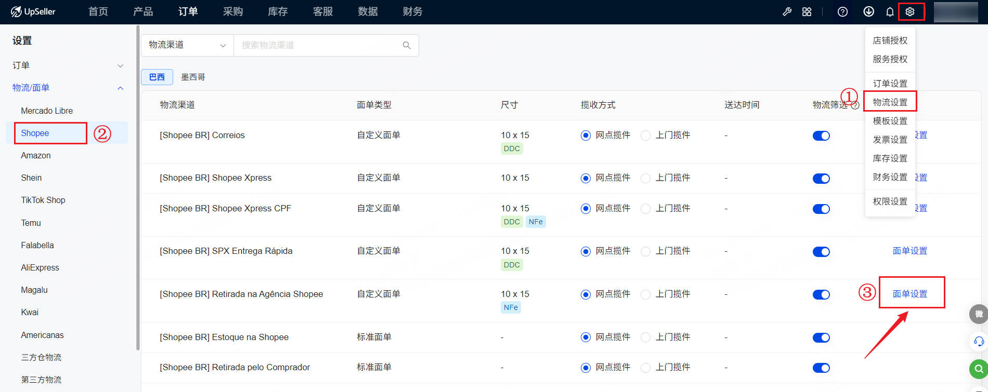Open 产品 in top navigation

(x=143, y=11)
